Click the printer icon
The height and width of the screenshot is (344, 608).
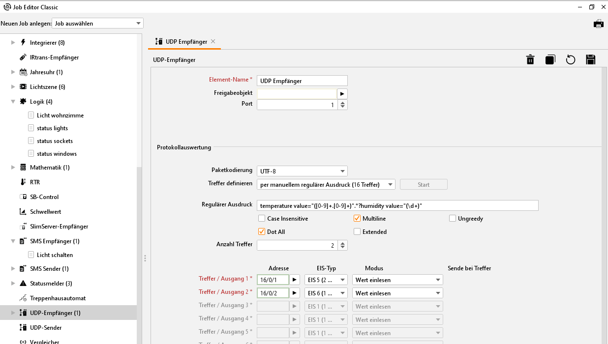click(598, 24)
